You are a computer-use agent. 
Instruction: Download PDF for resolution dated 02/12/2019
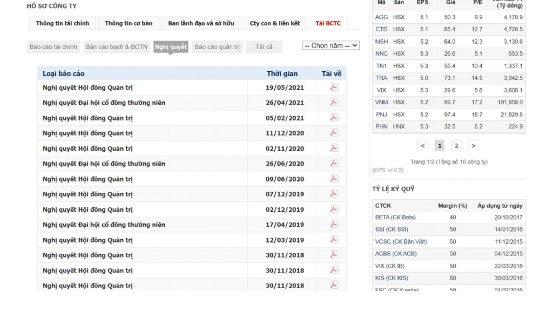334,209
